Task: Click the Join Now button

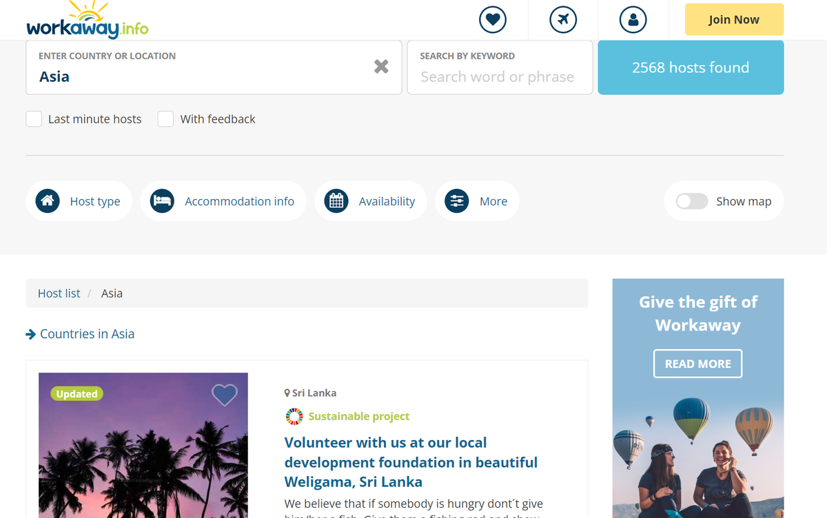Action: coord(734,19)
